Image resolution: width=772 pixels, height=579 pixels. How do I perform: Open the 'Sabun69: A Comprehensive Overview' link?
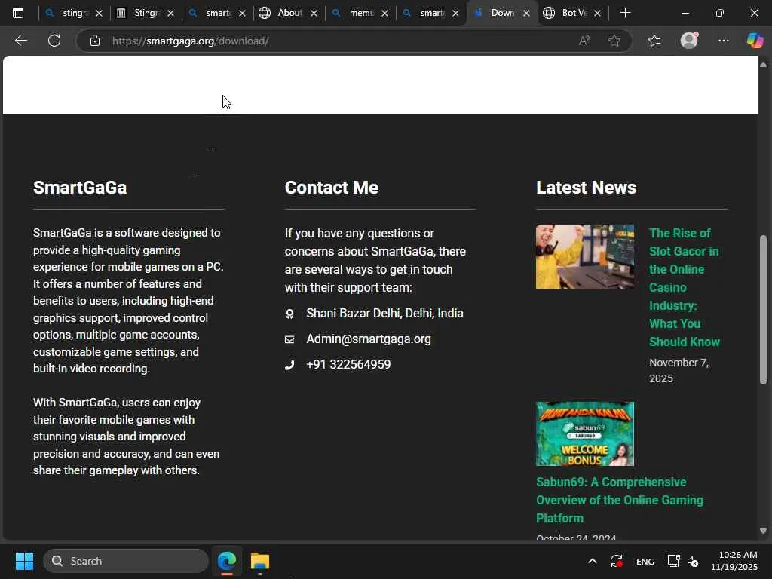pos(620,500)
